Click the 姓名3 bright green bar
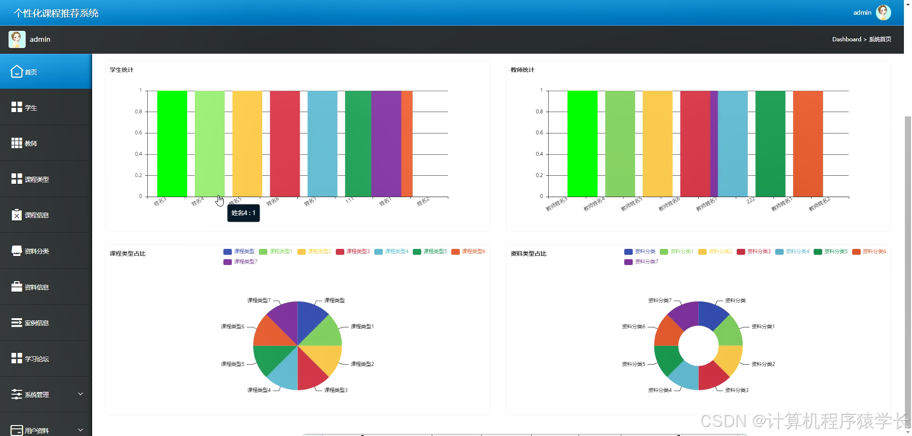Viewport: 912px width, 436px height. [172, 143]
